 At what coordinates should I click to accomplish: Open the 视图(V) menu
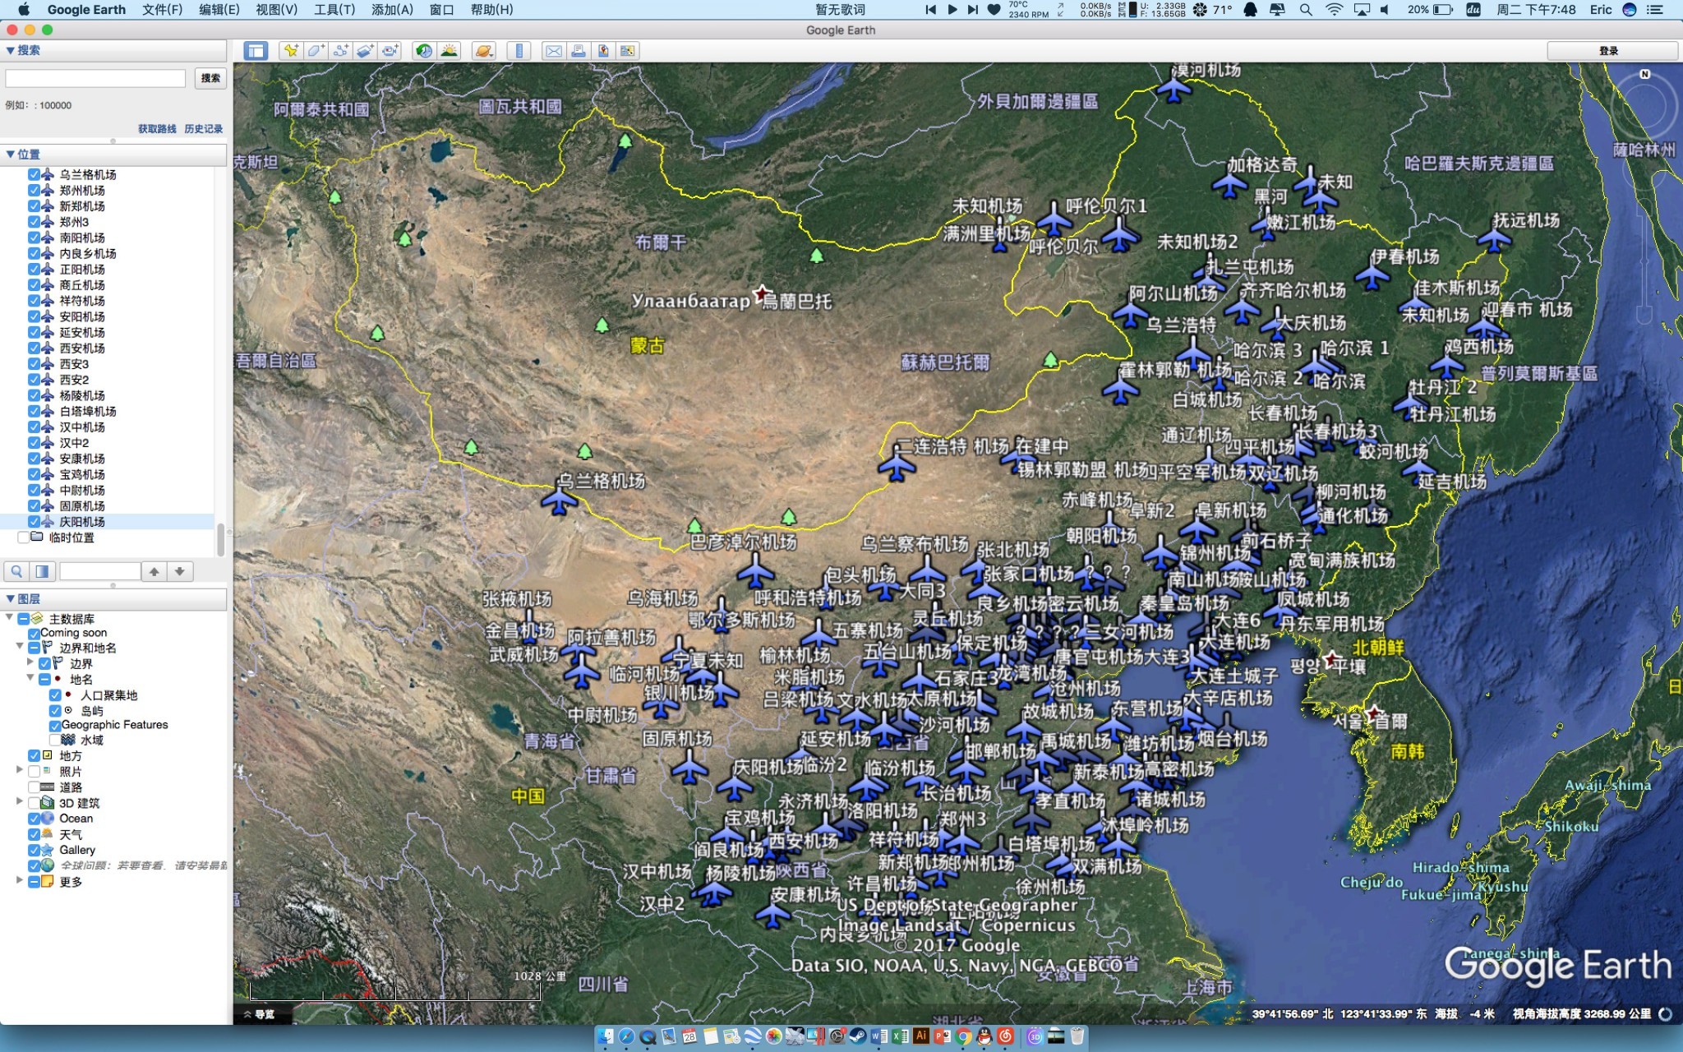[276, 10]
